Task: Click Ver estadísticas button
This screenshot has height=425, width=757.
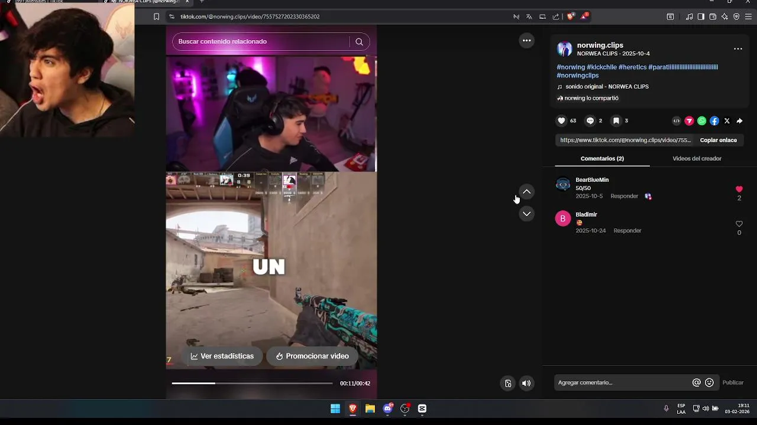Action: pos(222,357)
